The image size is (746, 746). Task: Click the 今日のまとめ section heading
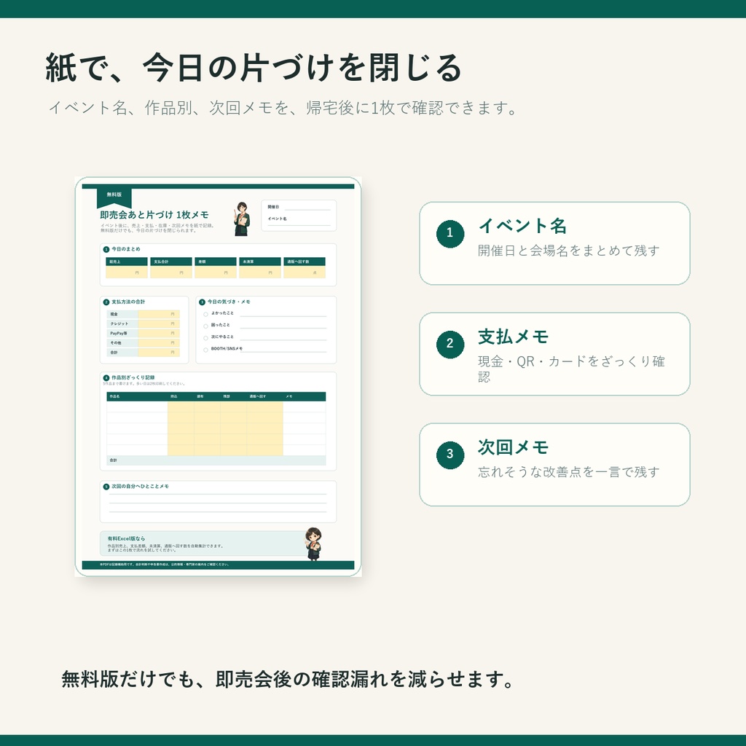(x=125, y=249)
